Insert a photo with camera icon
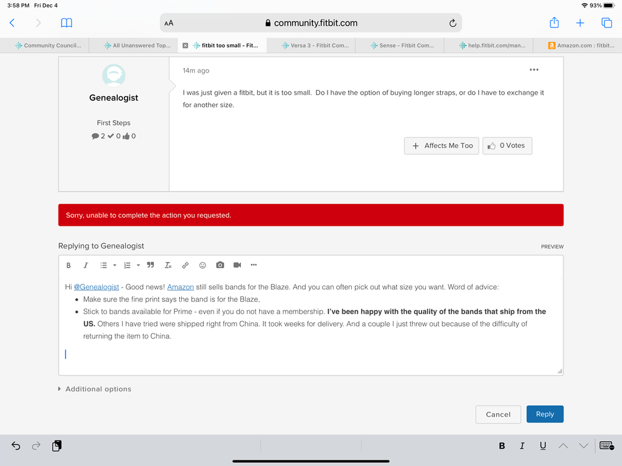 click(220, 265)
